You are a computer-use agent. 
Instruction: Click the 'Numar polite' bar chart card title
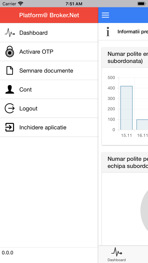[128, 58]
